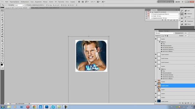195x109 pixels.
Task: Click the delete trash icon in the Операции panel
Action: (x=177, y=20)
